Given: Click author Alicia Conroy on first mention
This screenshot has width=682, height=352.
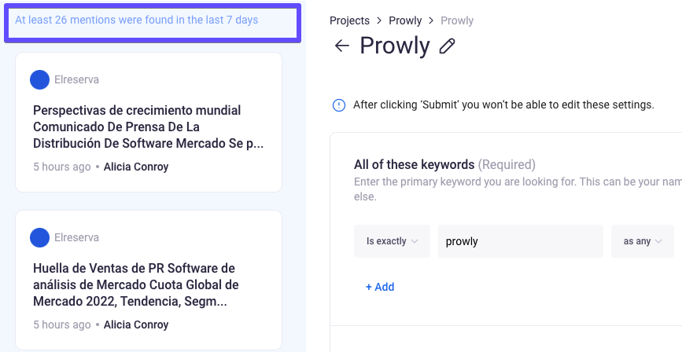Looking at the screenshot, I should pos(136,167).
